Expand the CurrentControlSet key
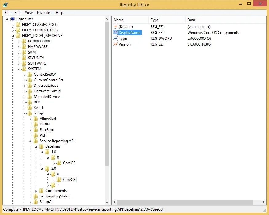The height and width of the screenshot is (215, 269). (24, 80)
